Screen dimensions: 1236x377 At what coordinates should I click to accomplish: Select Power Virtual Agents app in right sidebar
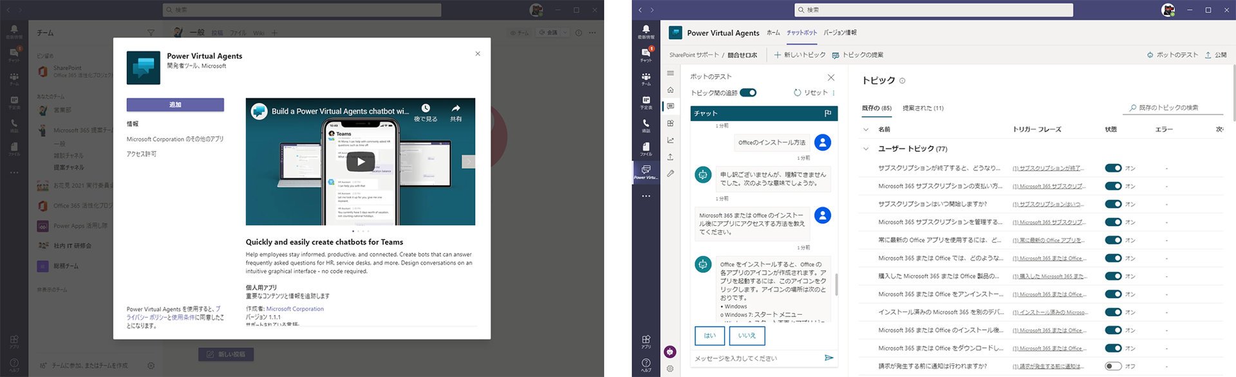(646, 172)
